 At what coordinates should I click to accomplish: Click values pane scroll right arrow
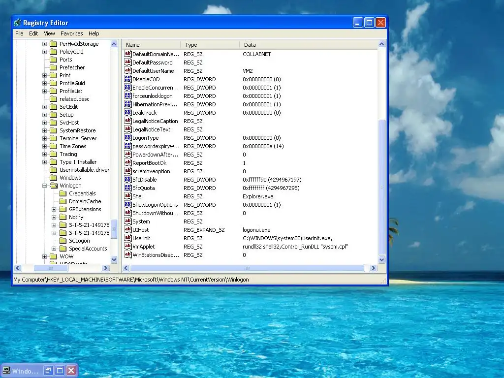[x=373, y=268]
